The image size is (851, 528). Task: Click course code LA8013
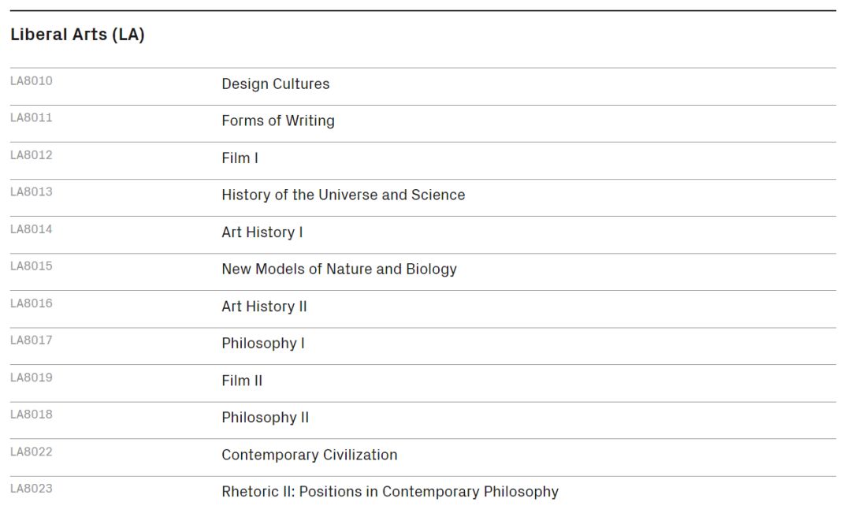coord(32,192)
